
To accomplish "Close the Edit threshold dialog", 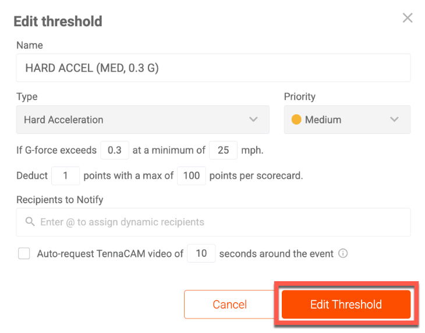I will click(408, 18).
